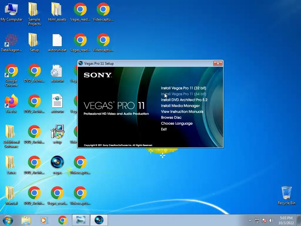Click Browse Disc in setup window

tap(171, 117)
